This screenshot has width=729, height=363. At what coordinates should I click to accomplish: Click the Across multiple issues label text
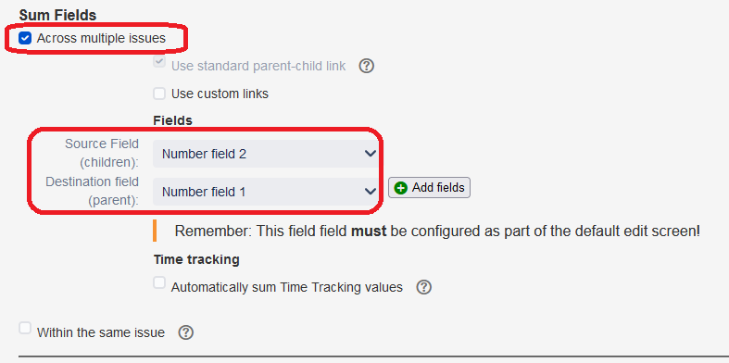(101, 38)
